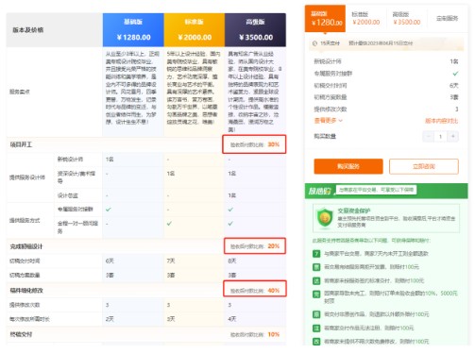Click the green 放心购 banner logo

(x=319, y=191)
